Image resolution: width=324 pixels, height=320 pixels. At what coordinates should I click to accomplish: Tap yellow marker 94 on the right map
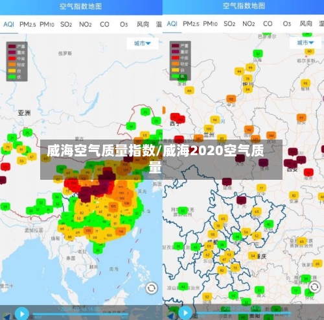tap(215, 120)
